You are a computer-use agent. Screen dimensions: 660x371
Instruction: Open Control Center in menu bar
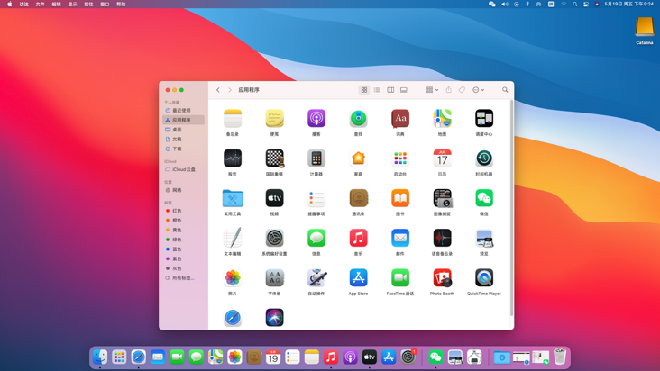585,5
